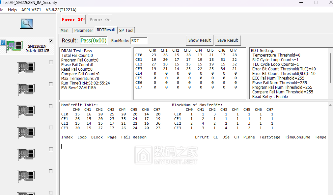The width and height of the screenshot is (333, 195).
Task: Select the second empty gray card slot icon
Action: click(x=26, y=89)
